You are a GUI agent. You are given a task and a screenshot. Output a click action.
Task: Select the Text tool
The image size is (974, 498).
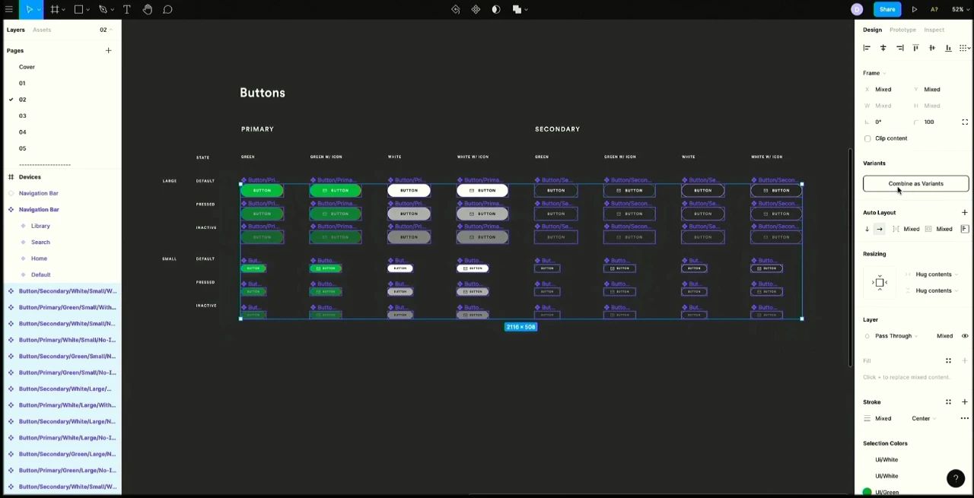point(126,9)
